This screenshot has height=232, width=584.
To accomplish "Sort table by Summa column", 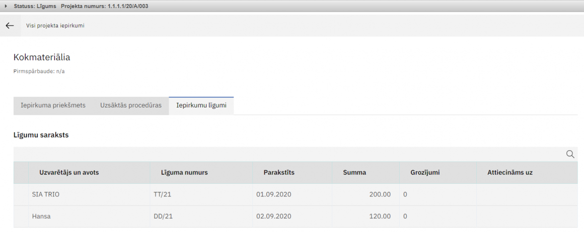I will click(x=354, y=172).
